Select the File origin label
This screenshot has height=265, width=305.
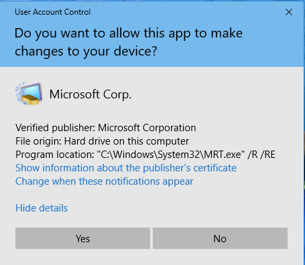[x=38, y=141]
